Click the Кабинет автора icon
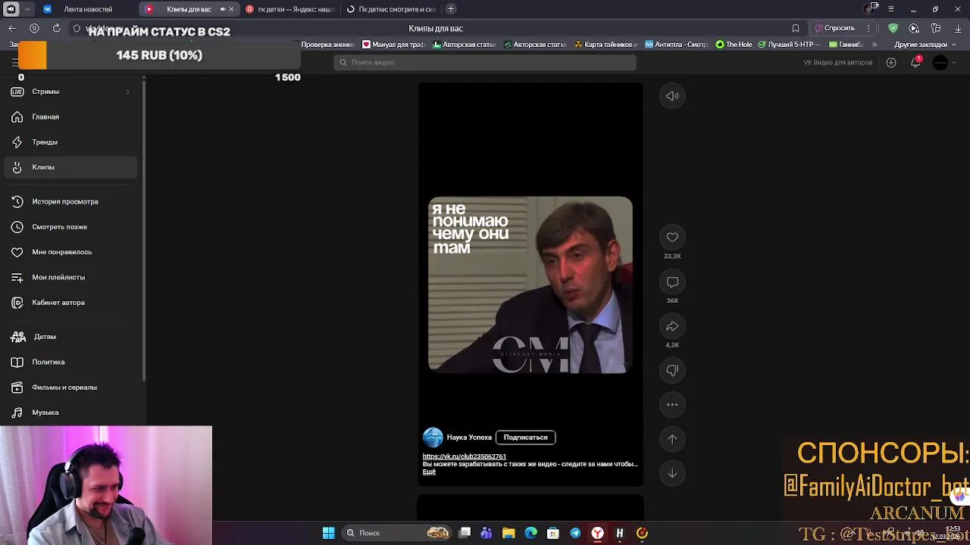 tap(17, 302)
